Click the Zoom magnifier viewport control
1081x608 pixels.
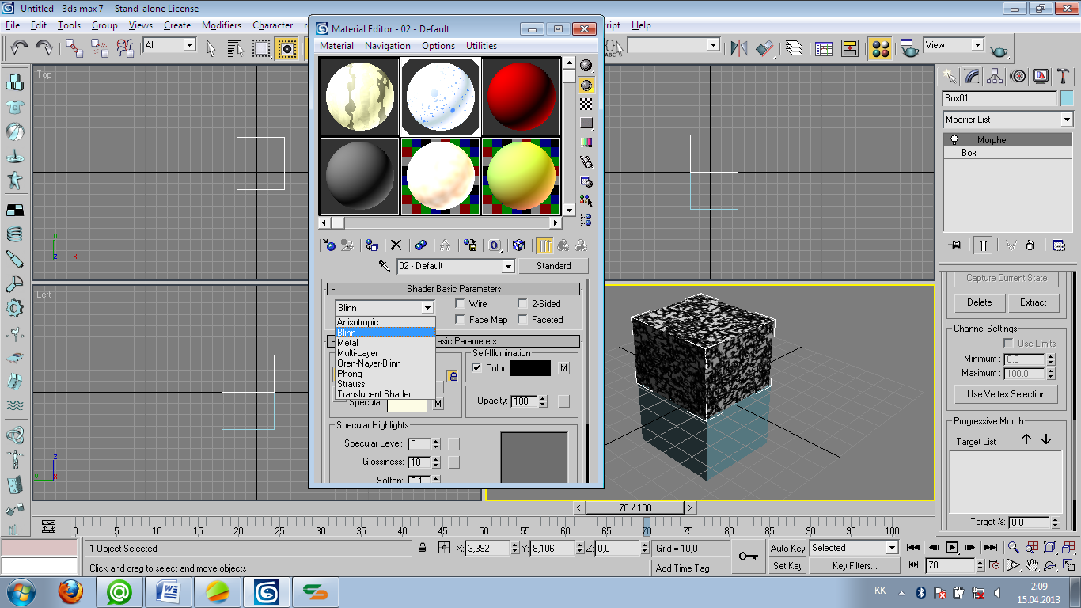[x=1013, y=548]
